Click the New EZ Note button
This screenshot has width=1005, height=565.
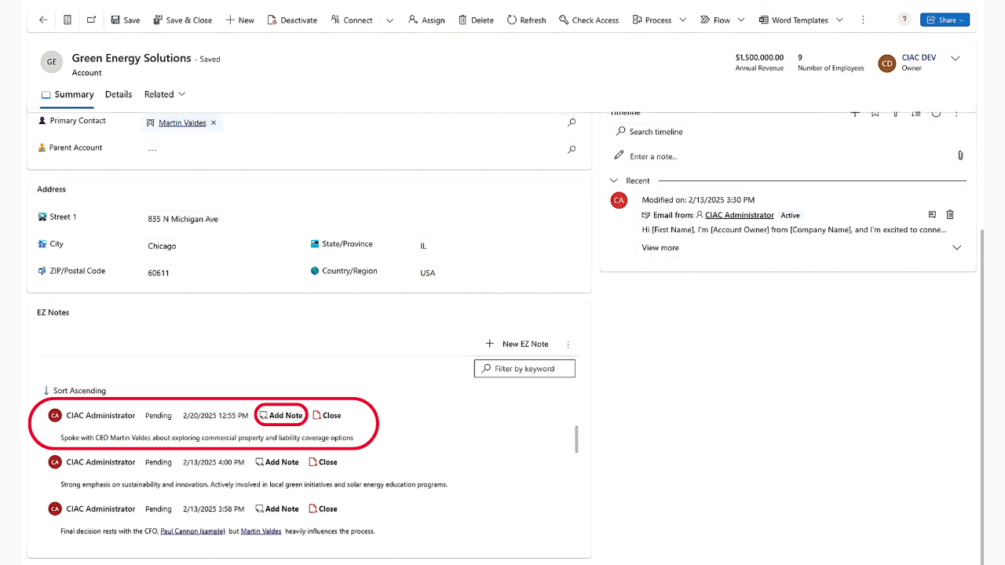coord(517,344)
